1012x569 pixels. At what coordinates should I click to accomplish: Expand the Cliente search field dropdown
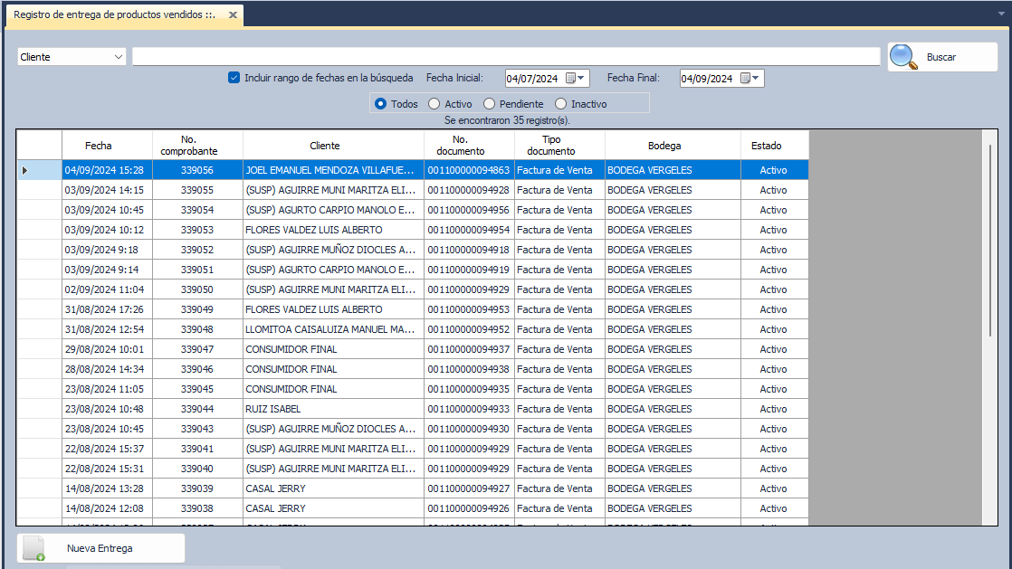pos(119,57)
